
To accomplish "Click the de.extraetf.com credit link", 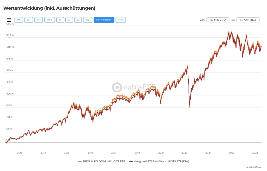I will (253, 167).
